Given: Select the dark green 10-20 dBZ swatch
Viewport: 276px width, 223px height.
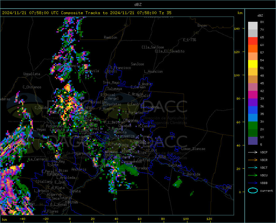Looking at the screenshot, I should pos(253,133).
